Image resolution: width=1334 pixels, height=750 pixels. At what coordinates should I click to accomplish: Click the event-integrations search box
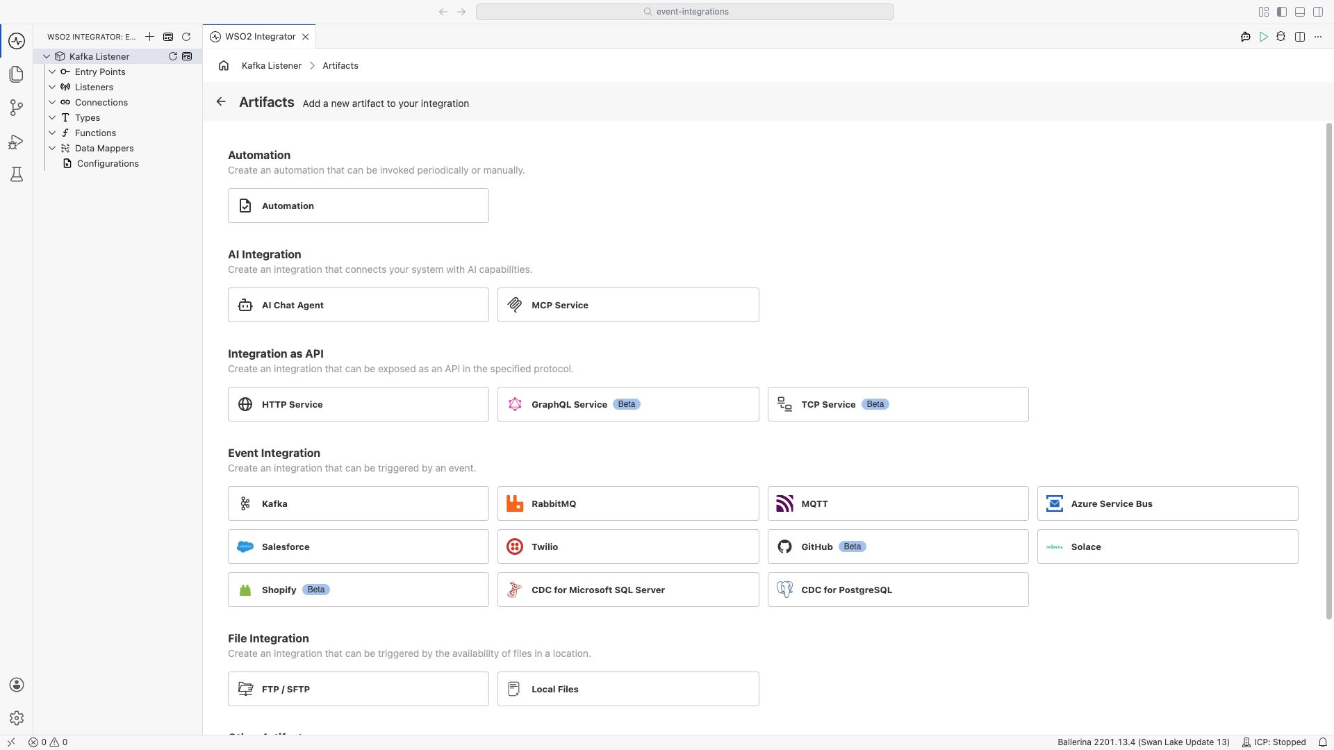pos(685,12)
